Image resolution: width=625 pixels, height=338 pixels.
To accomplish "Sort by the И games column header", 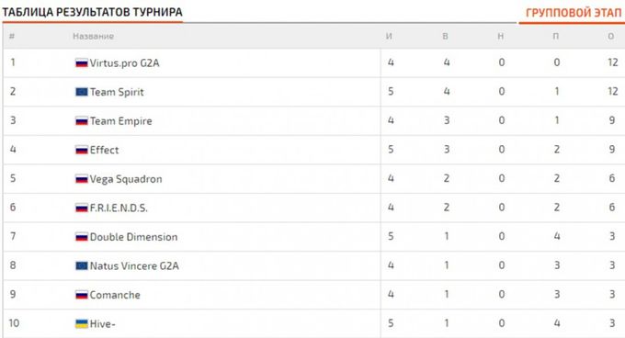I will tap(389, 36).
